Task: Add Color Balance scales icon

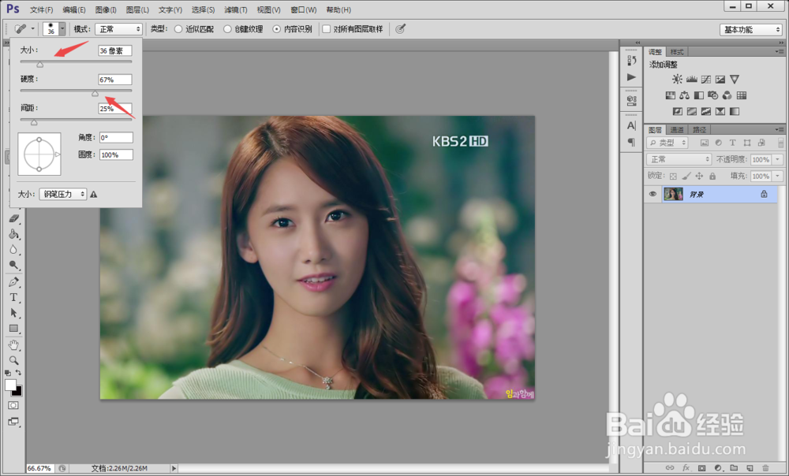Action: [x=684, y=95]
